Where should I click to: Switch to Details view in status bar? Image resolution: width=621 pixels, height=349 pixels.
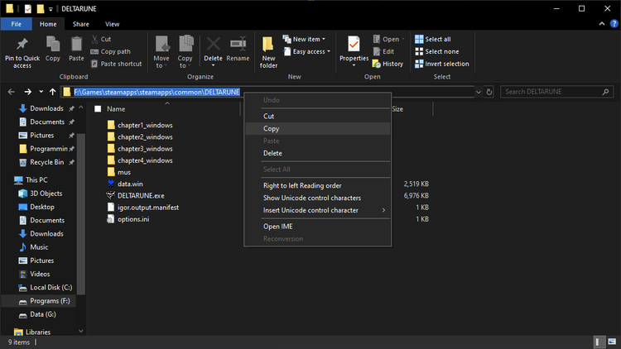599,342
